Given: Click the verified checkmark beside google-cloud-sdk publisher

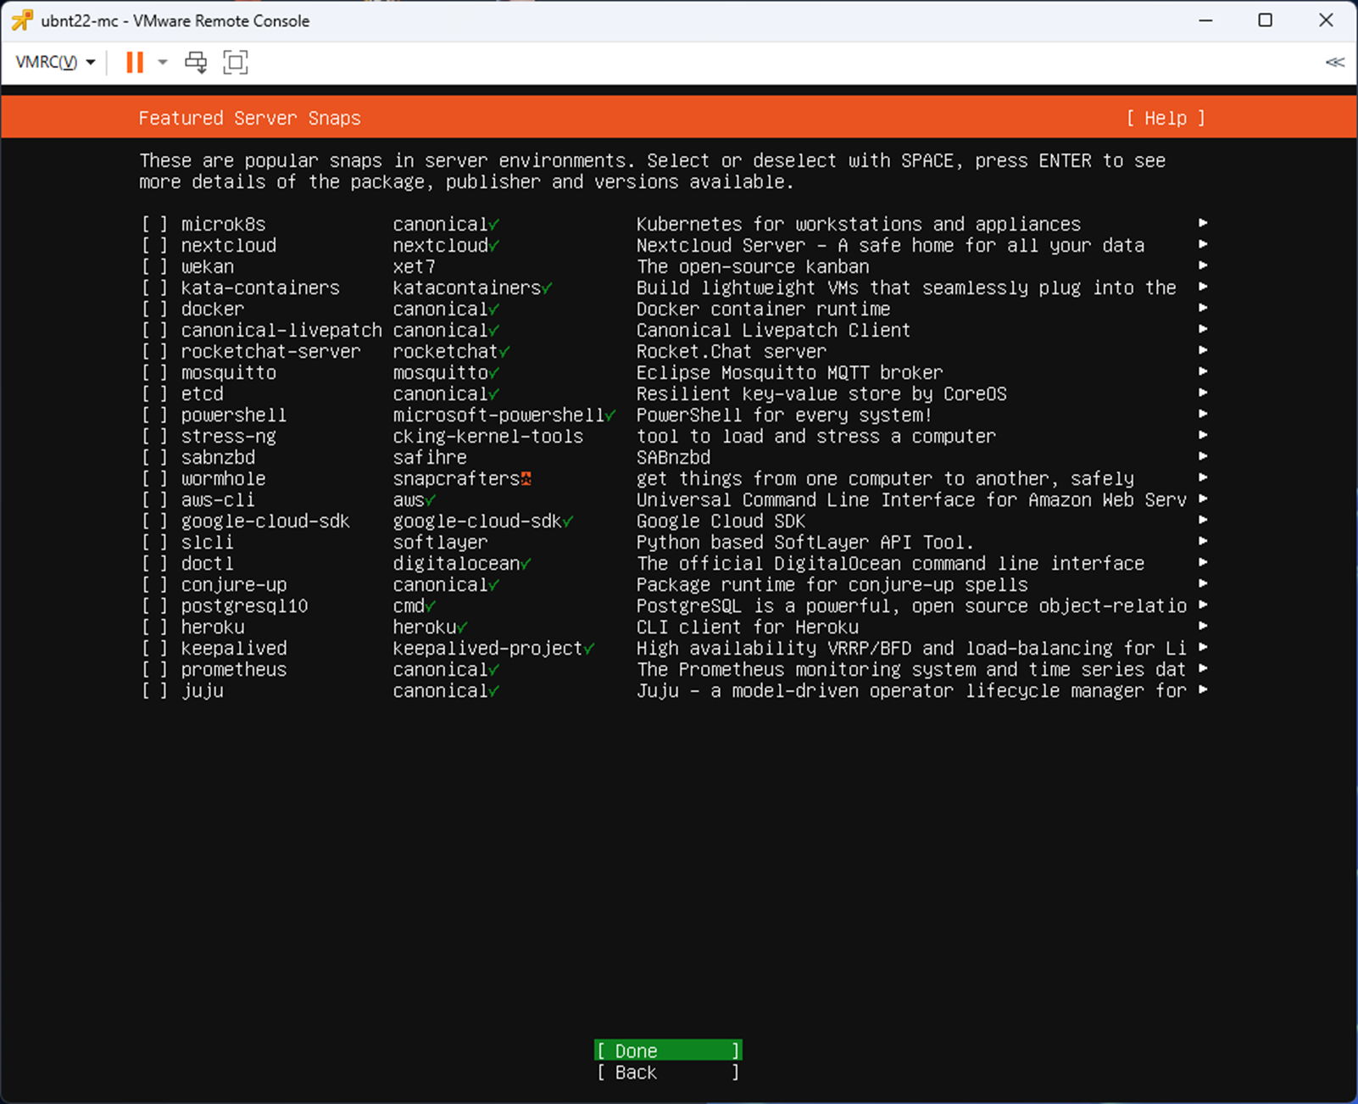Looking at the screenshot, I should tap(568, 521).
